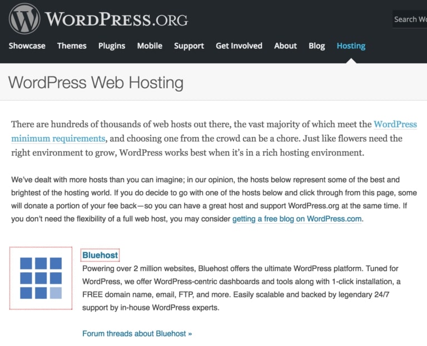Open the About page
427x346 pixels.
[285, 46]
